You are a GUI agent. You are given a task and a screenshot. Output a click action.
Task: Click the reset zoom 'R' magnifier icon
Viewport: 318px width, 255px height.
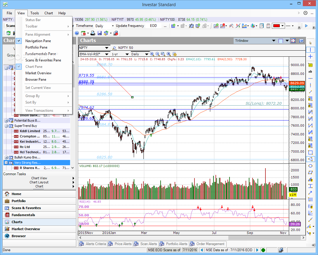click(x=168, y=54)
